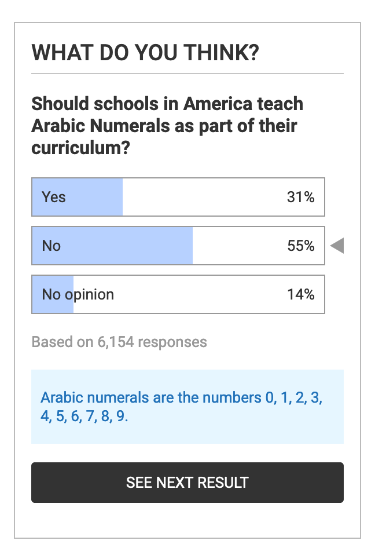Click the divider line below the heading
Screen dimensions: 375x555
click(x=187, y=74)
